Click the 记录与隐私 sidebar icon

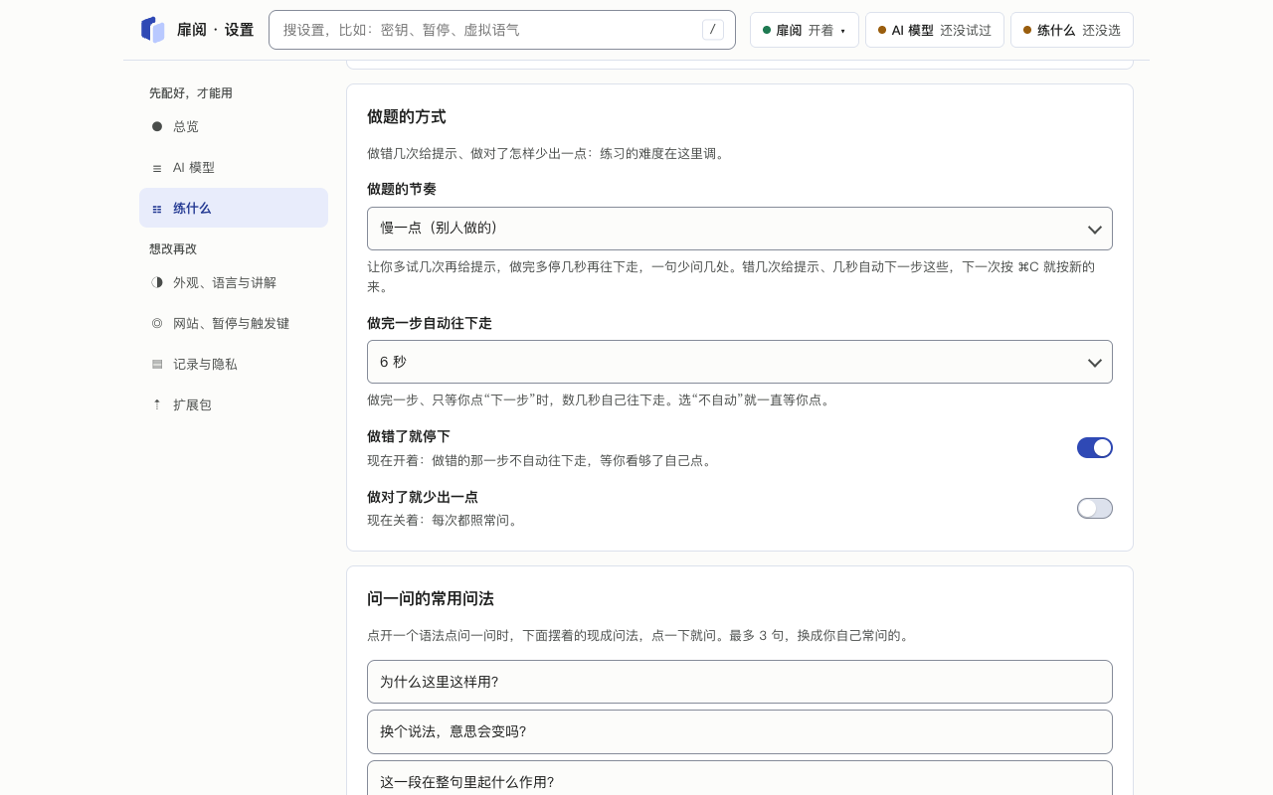(157, 364)
